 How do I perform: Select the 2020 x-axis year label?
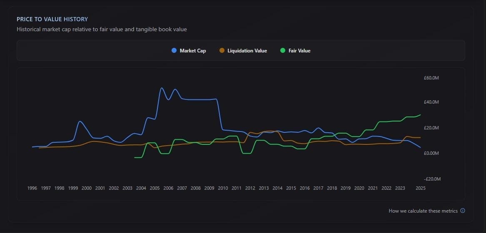359,188
